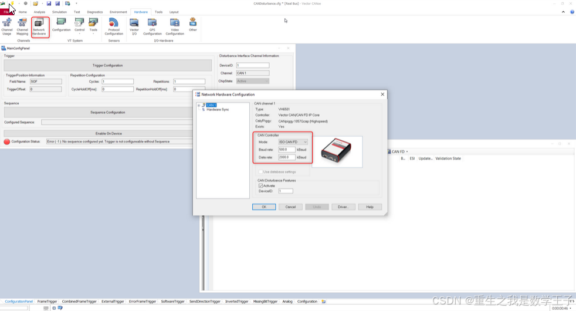Open the quick access toolbar customize arrow
This screenshot has height=311, width=576.
[x=76, y=4]
